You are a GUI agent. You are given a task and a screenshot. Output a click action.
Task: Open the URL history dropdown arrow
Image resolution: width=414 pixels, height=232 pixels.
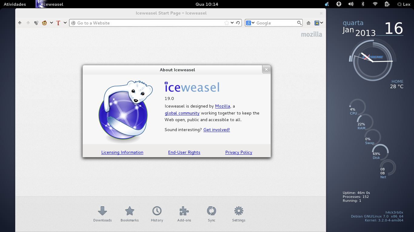[232, 23]
